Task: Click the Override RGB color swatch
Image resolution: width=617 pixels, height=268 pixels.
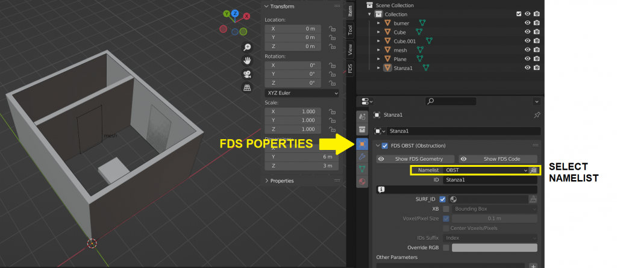Action: (x=495, y=248)
